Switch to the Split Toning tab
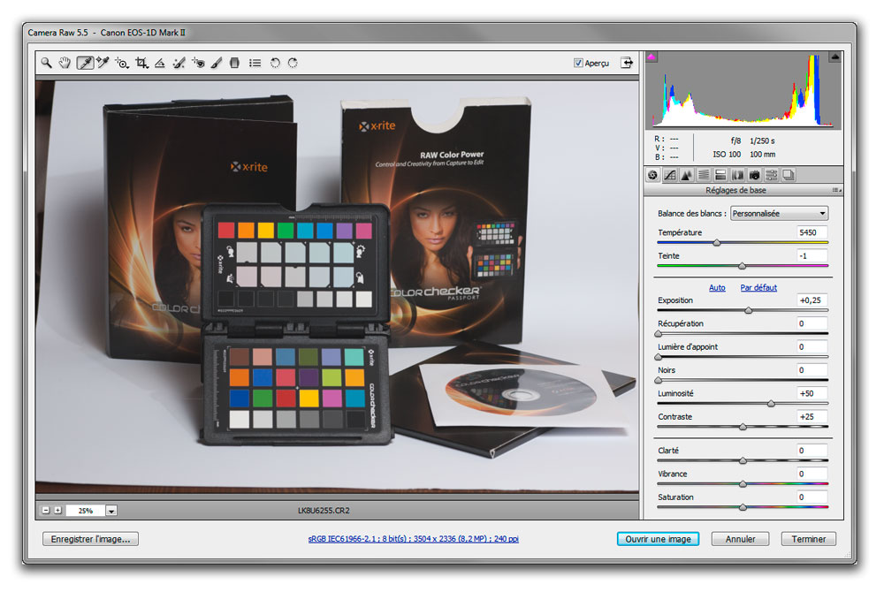This screenshot has width=884, height=592. pyautogui.click(x=720, y=175)
